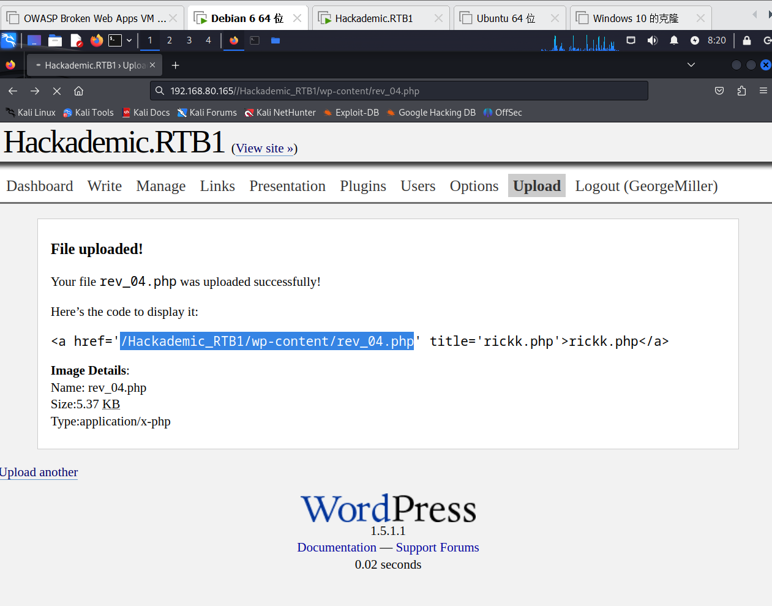The image size is (772, 606).
Task: Open the Dashboard admin menu
Action: (x=40, y=186)
